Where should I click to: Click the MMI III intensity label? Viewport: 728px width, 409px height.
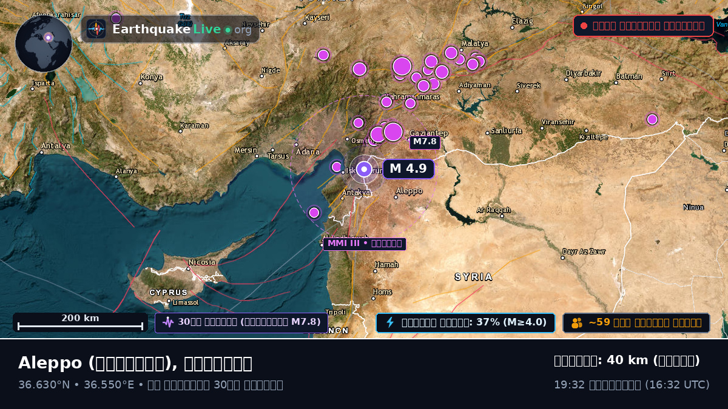click(365, 244)
